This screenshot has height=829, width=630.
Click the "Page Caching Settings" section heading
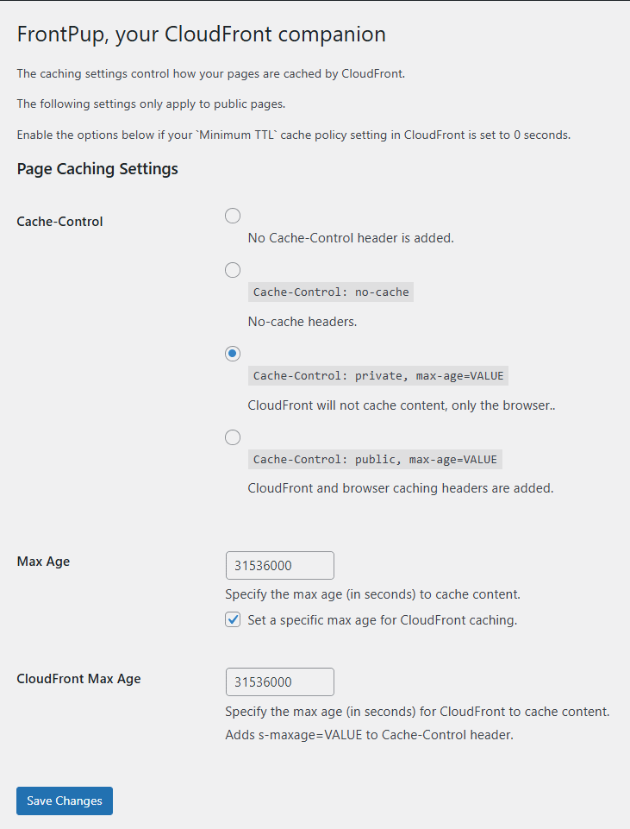click(97, 169)
